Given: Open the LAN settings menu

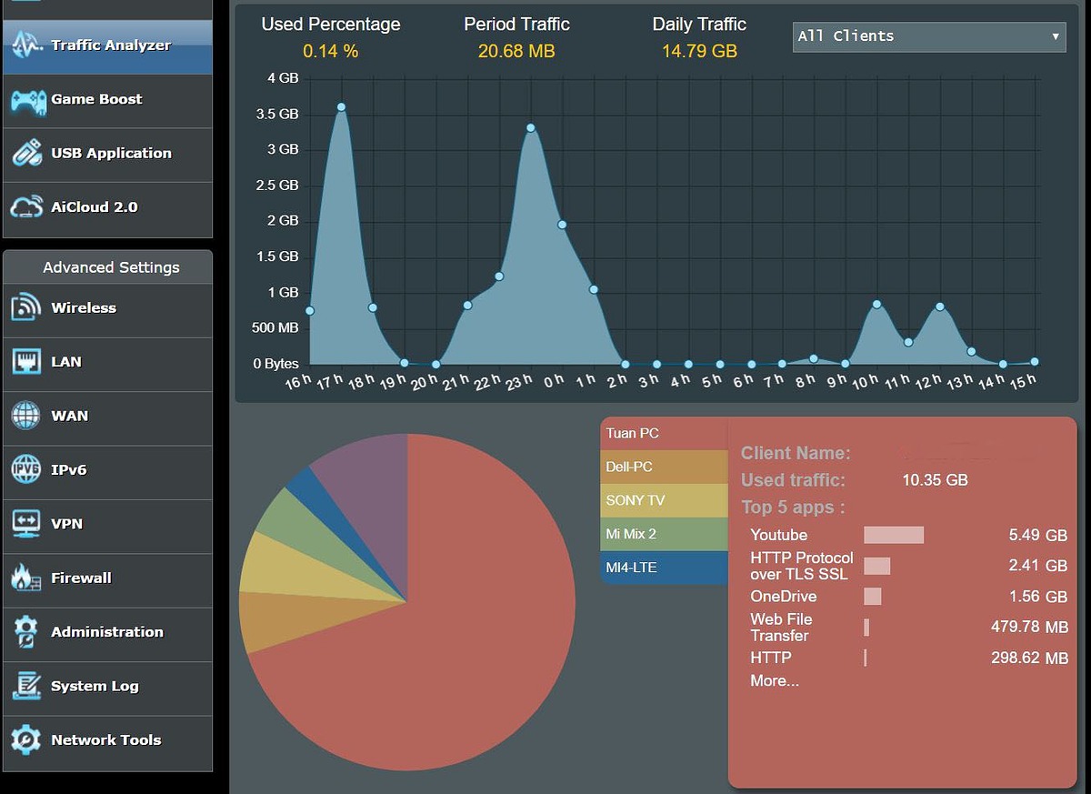Looking at the screenshot, I should [x=66, y=362].
